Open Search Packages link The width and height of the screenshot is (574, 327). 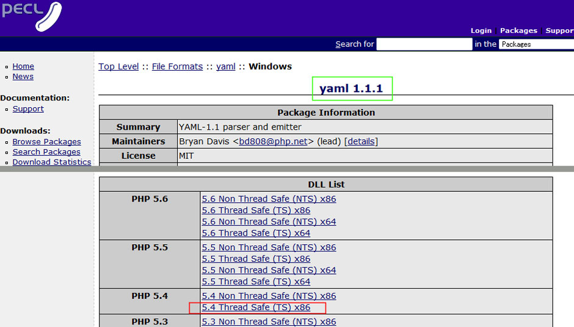pos(46,152)
